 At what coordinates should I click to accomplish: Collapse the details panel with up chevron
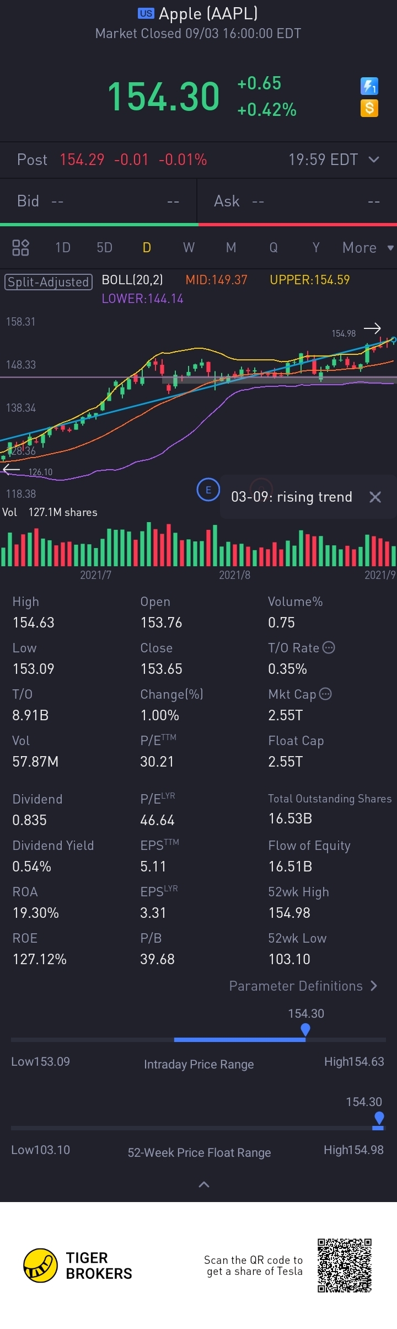(203, 1184)
